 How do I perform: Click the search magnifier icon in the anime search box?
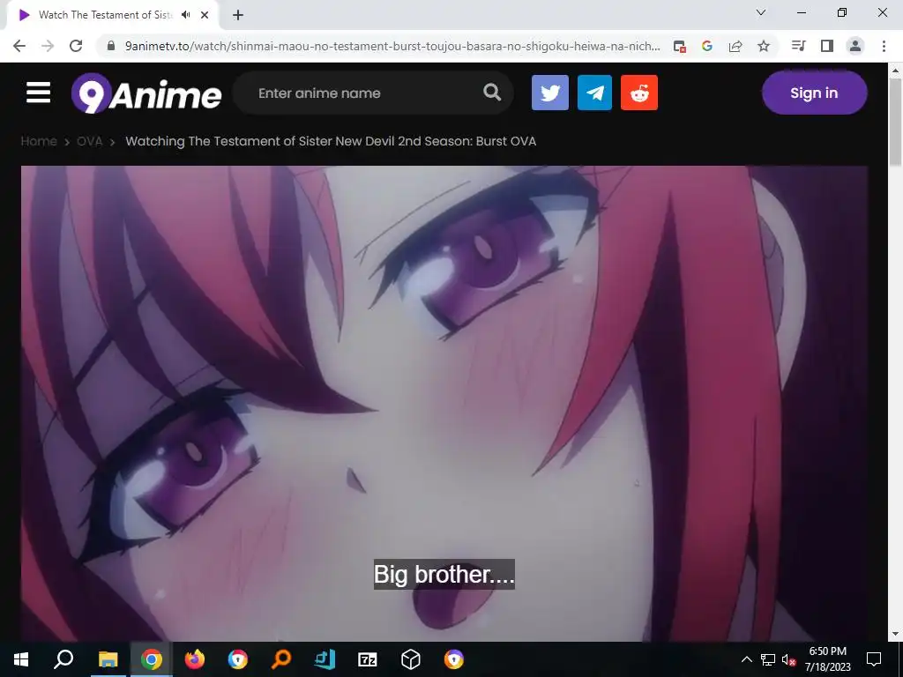click(492, 92)
